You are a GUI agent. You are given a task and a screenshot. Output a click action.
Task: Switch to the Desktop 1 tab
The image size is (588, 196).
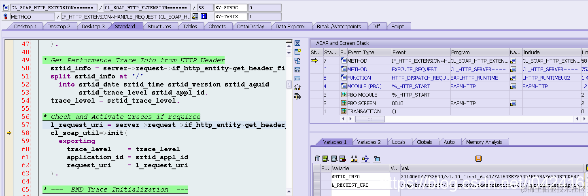pos(25,26)
